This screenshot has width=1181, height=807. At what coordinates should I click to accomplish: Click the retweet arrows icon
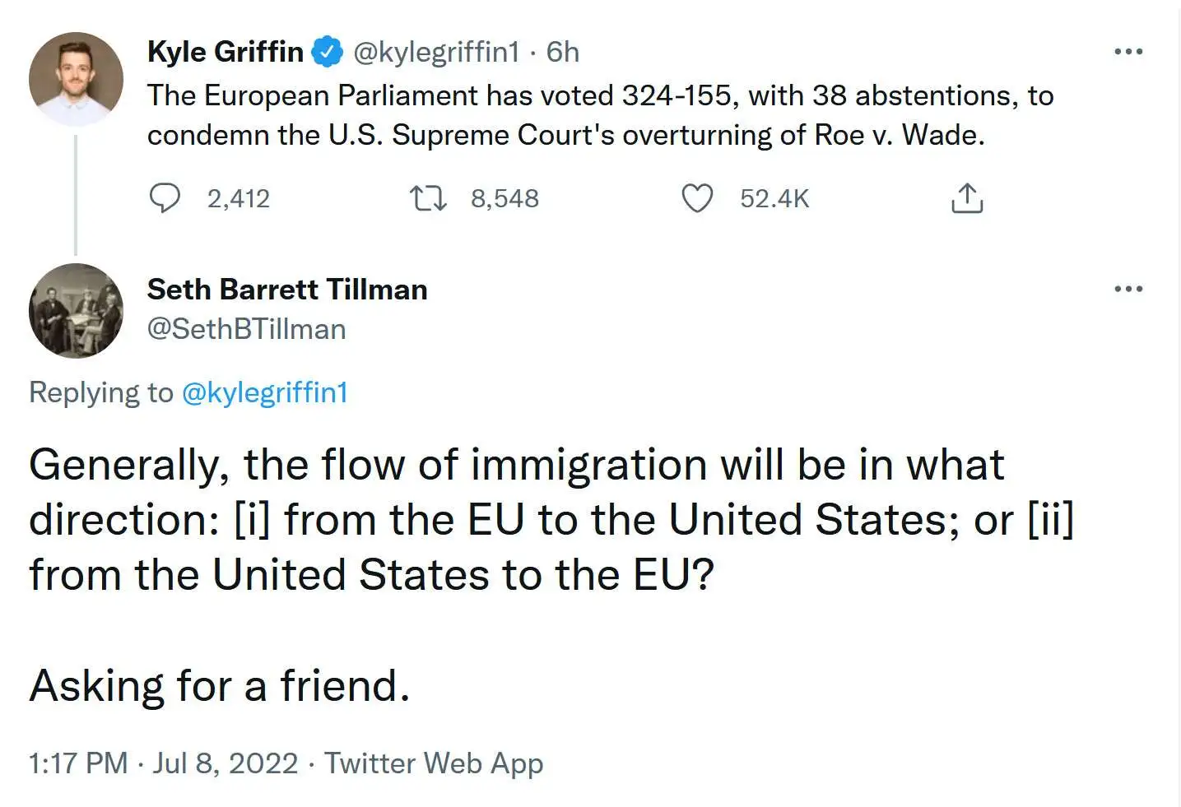click(428, 198)
